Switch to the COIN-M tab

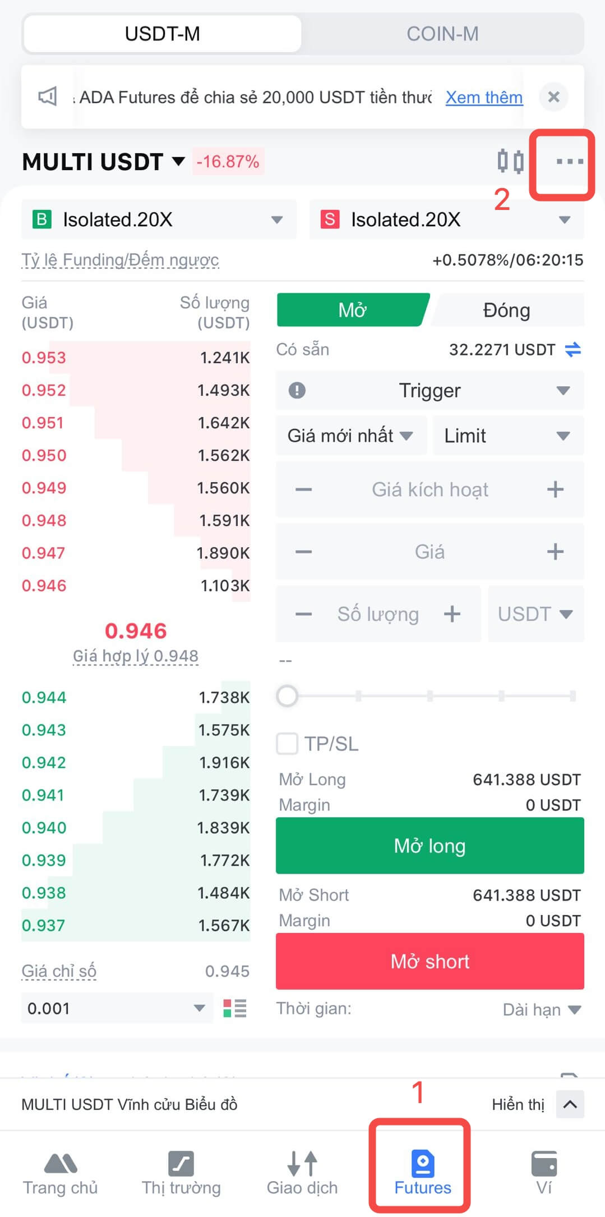442,34
